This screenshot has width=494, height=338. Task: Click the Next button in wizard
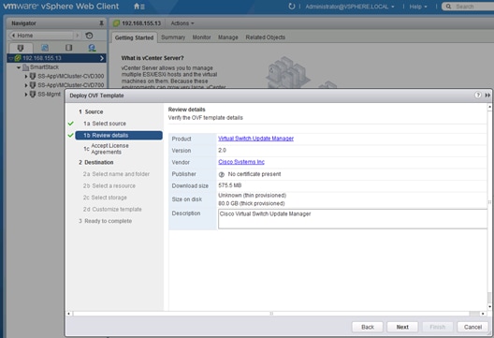click(402, 327)
